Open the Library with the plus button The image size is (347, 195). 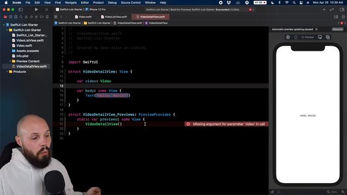[x=324, y=10]
